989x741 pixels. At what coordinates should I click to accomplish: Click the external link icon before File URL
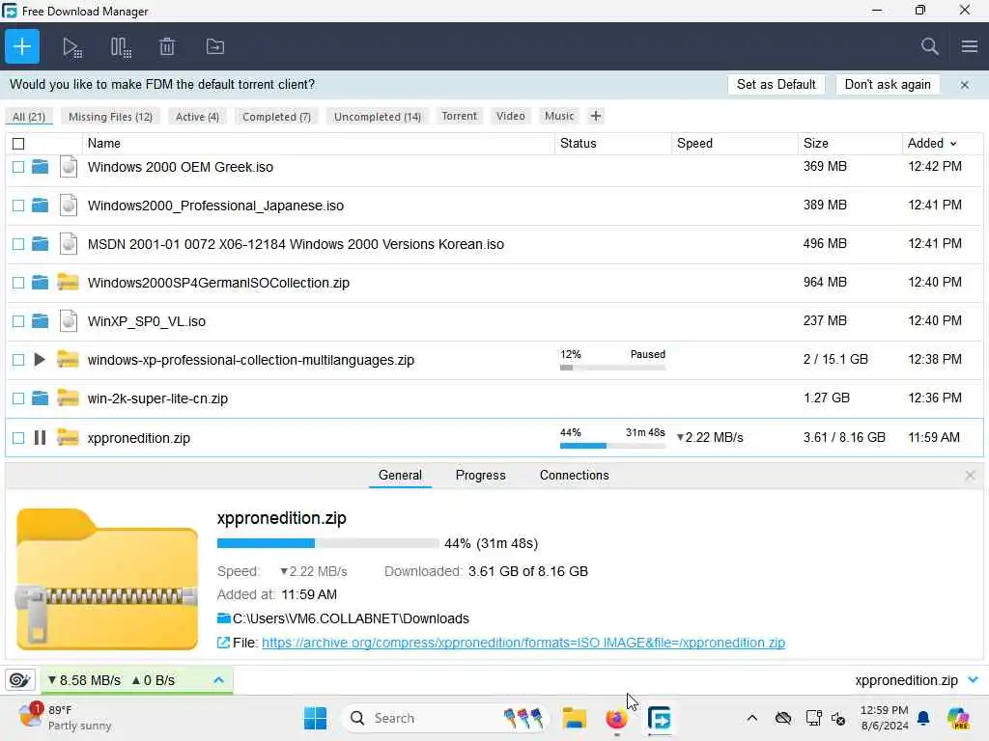[223, 643]
